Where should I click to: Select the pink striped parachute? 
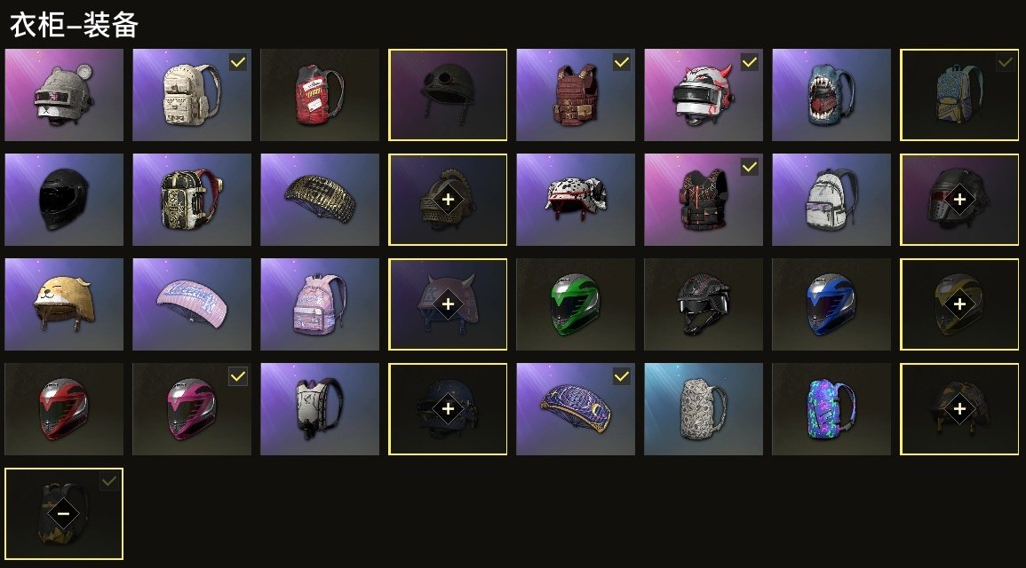[x=192, y=304]
